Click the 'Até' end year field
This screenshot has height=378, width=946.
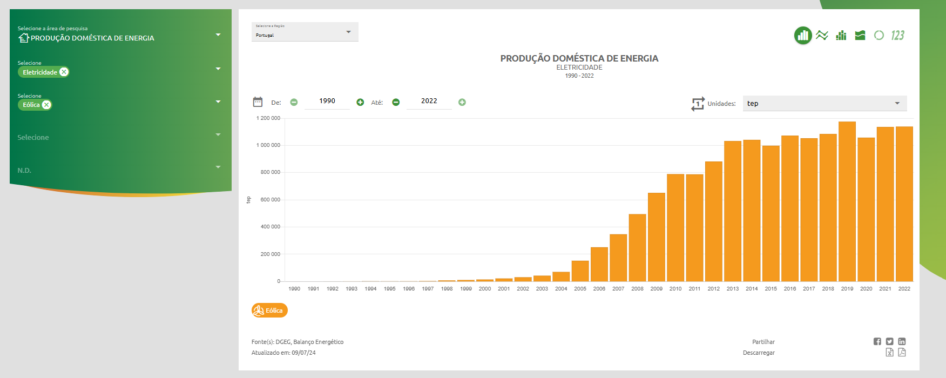click(429, 101)
